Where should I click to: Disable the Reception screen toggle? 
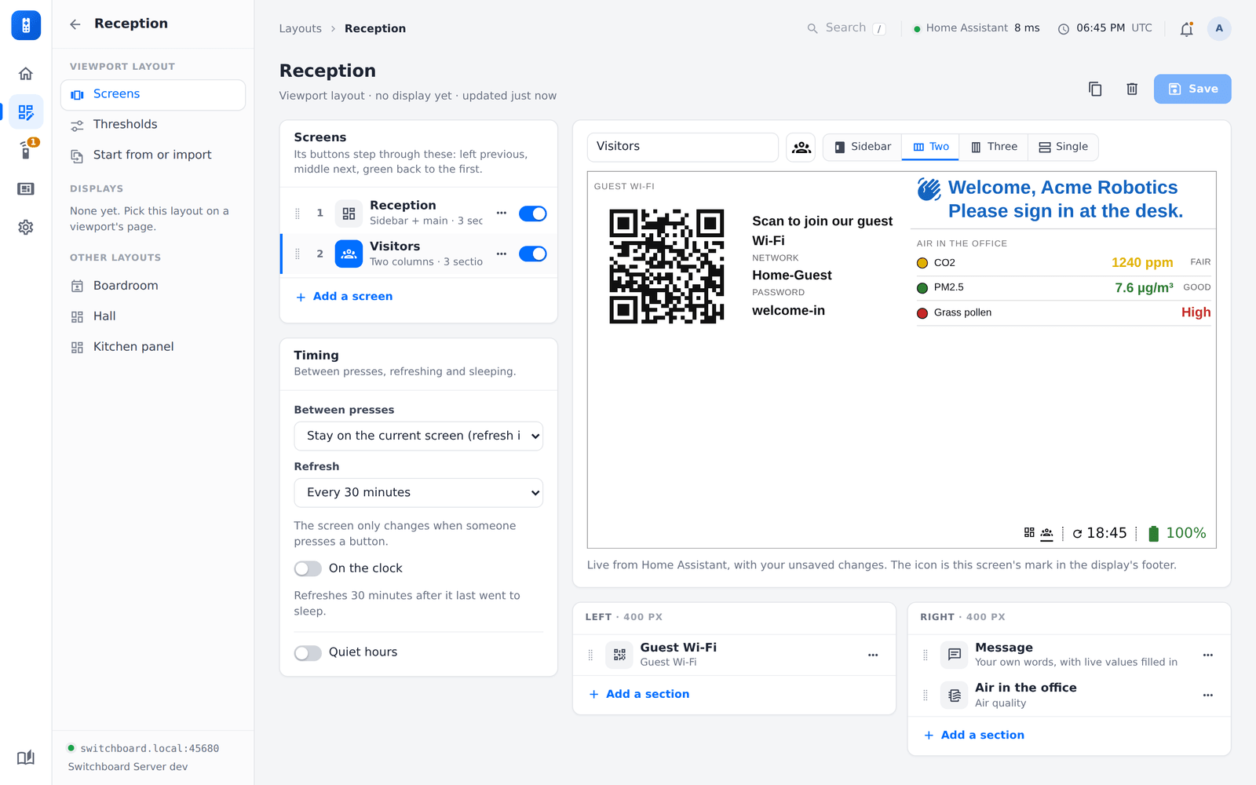533,214
